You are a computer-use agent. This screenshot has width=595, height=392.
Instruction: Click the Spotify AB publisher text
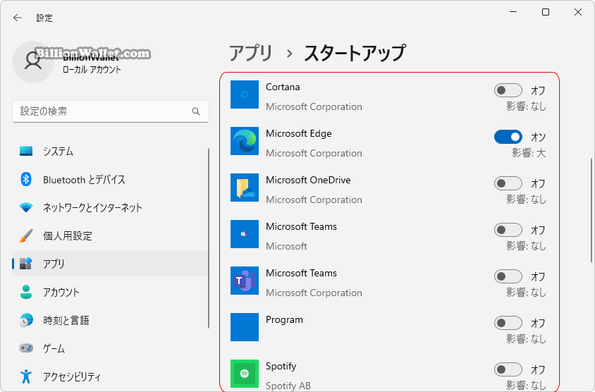click(288, 386)
